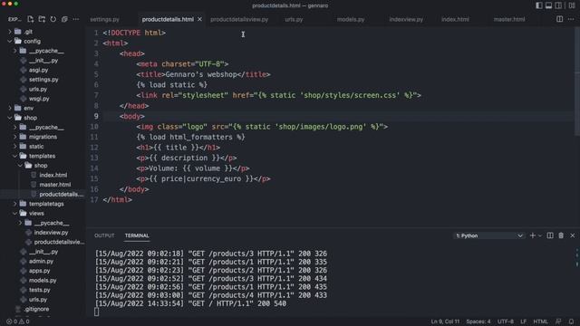The width and height of the screenshot is (580, 326).
Task: Open asgi.py in the explorer tree
Action: click(38, 70)
